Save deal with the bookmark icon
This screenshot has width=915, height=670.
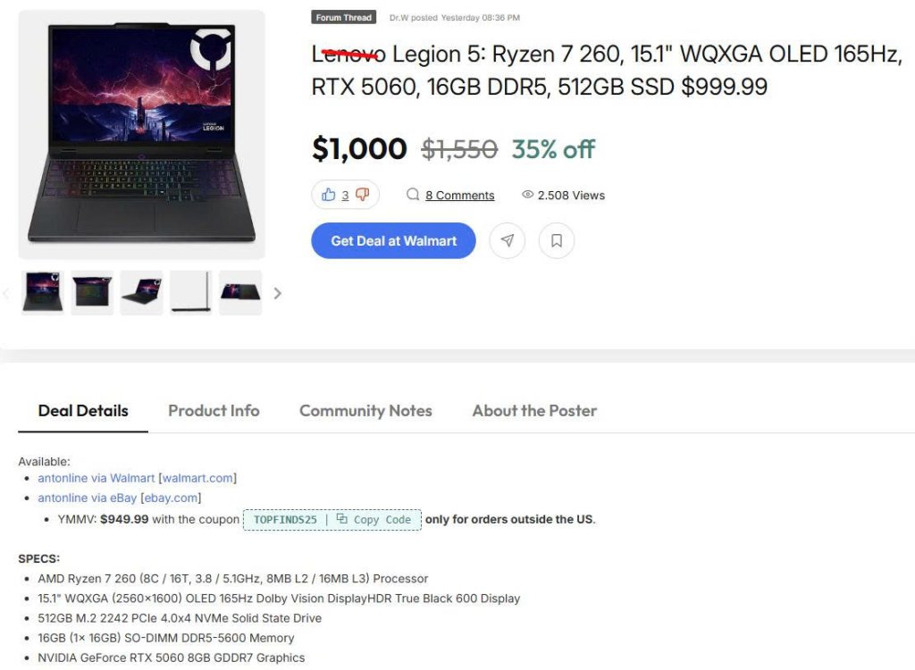pyautogui.click(x=557, y=240)
